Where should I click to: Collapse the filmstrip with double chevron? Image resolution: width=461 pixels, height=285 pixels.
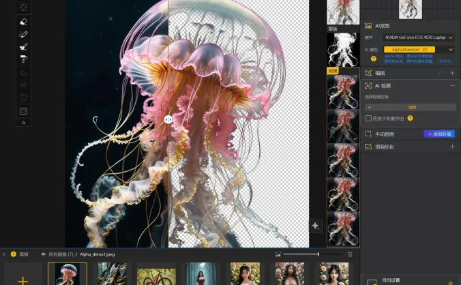point(4,254)
